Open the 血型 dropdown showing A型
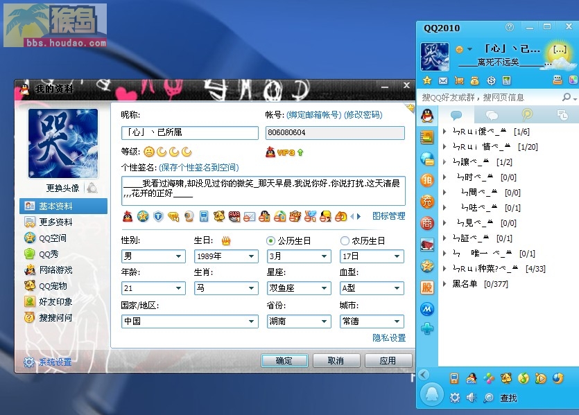579x415 pixels. click(372, 288)
